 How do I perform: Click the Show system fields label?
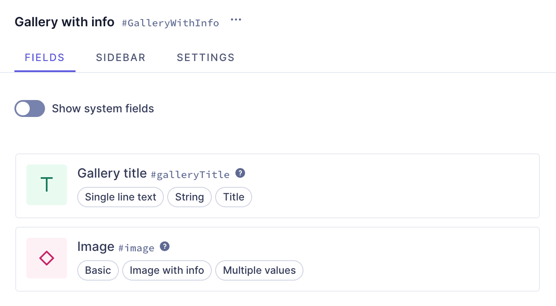click(103, 109)
